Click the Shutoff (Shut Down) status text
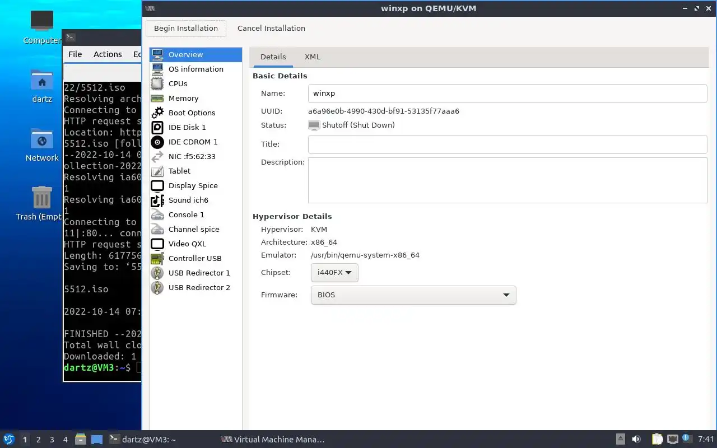 coord(358,125)
